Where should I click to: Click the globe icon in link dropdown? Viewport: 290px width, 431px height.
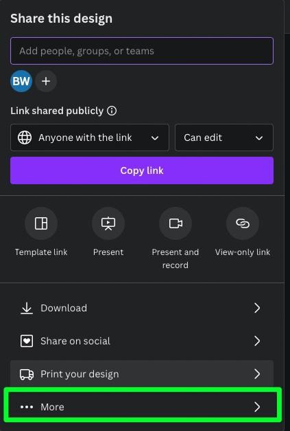click(25, 137)
